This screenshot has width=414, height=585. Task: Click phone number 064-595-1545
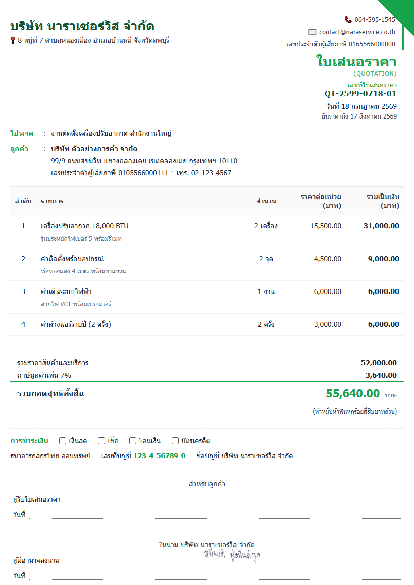coord(375,19)
